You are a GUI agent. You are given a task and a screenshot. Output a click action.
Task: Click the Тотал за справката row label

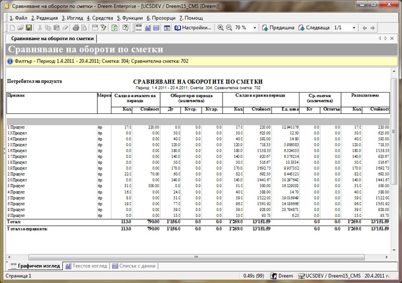(x=27, y=229)
